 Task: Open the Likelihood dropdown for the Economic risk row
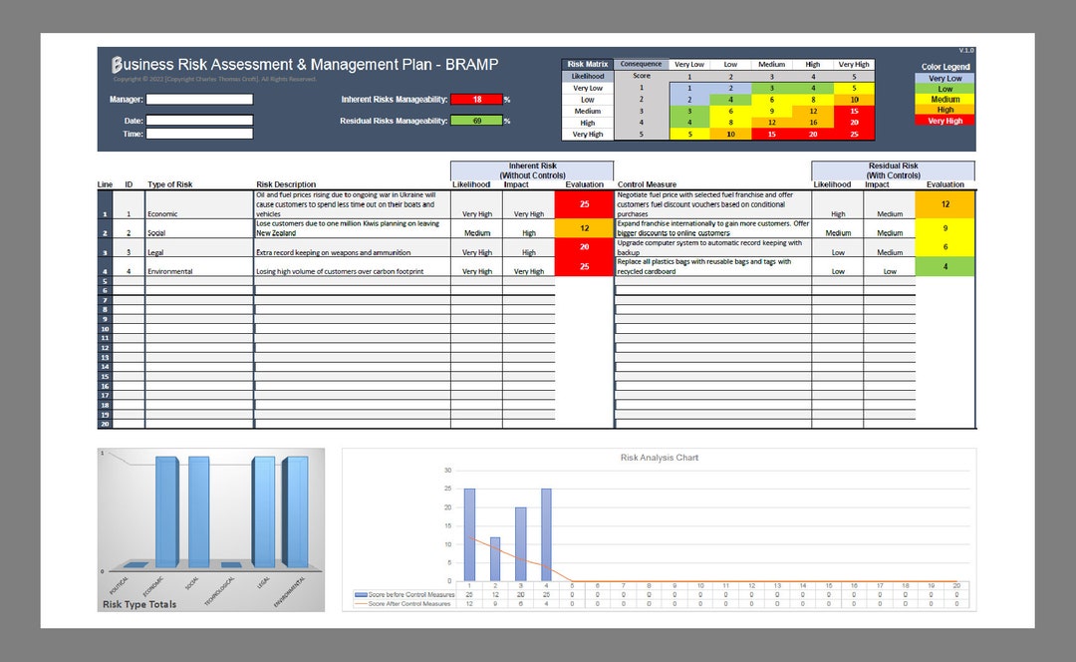coord(475,213)
